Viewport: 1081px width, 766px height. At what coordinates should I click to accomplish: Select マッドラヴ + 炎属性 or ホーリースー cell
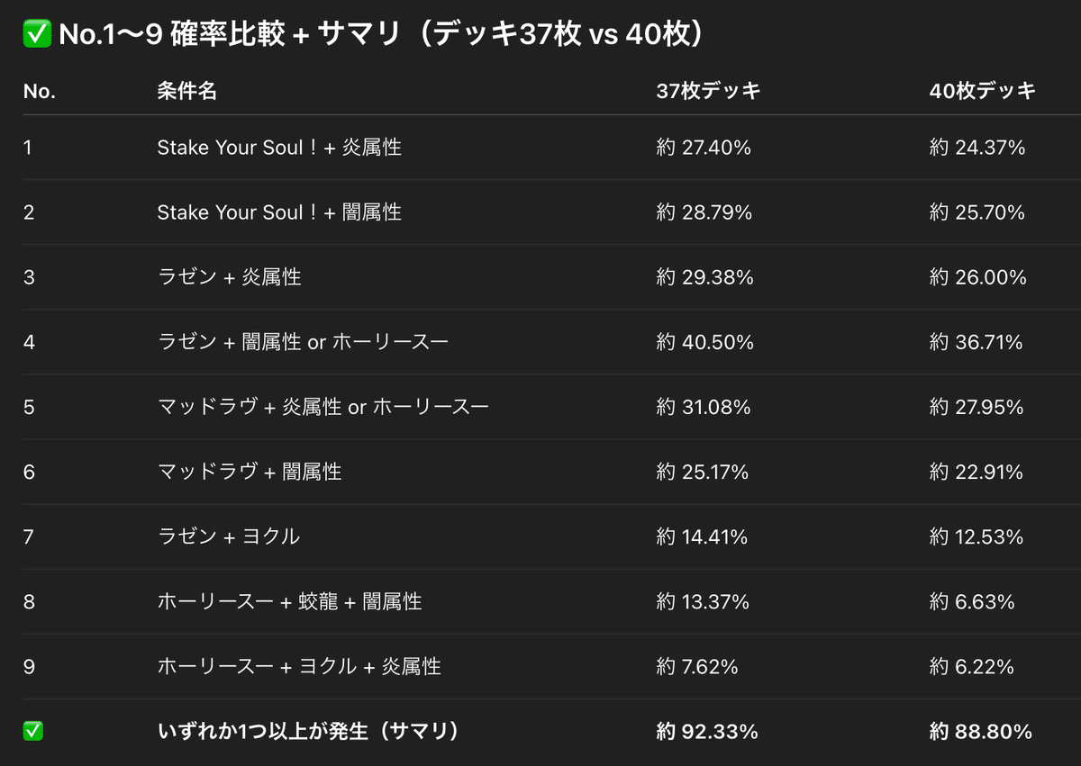(x=322, y=407)
